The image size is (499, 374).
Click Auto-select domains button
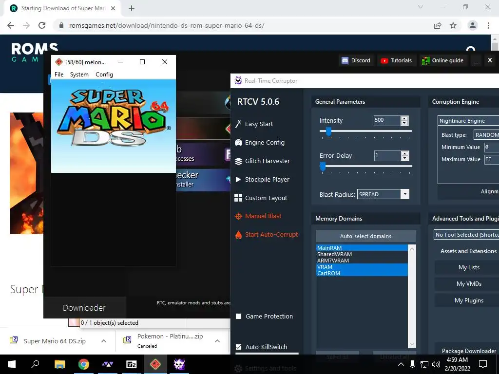pos(365,236)
